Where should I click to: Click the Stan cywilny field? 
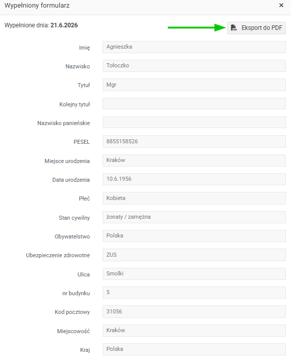click(194, 217)
